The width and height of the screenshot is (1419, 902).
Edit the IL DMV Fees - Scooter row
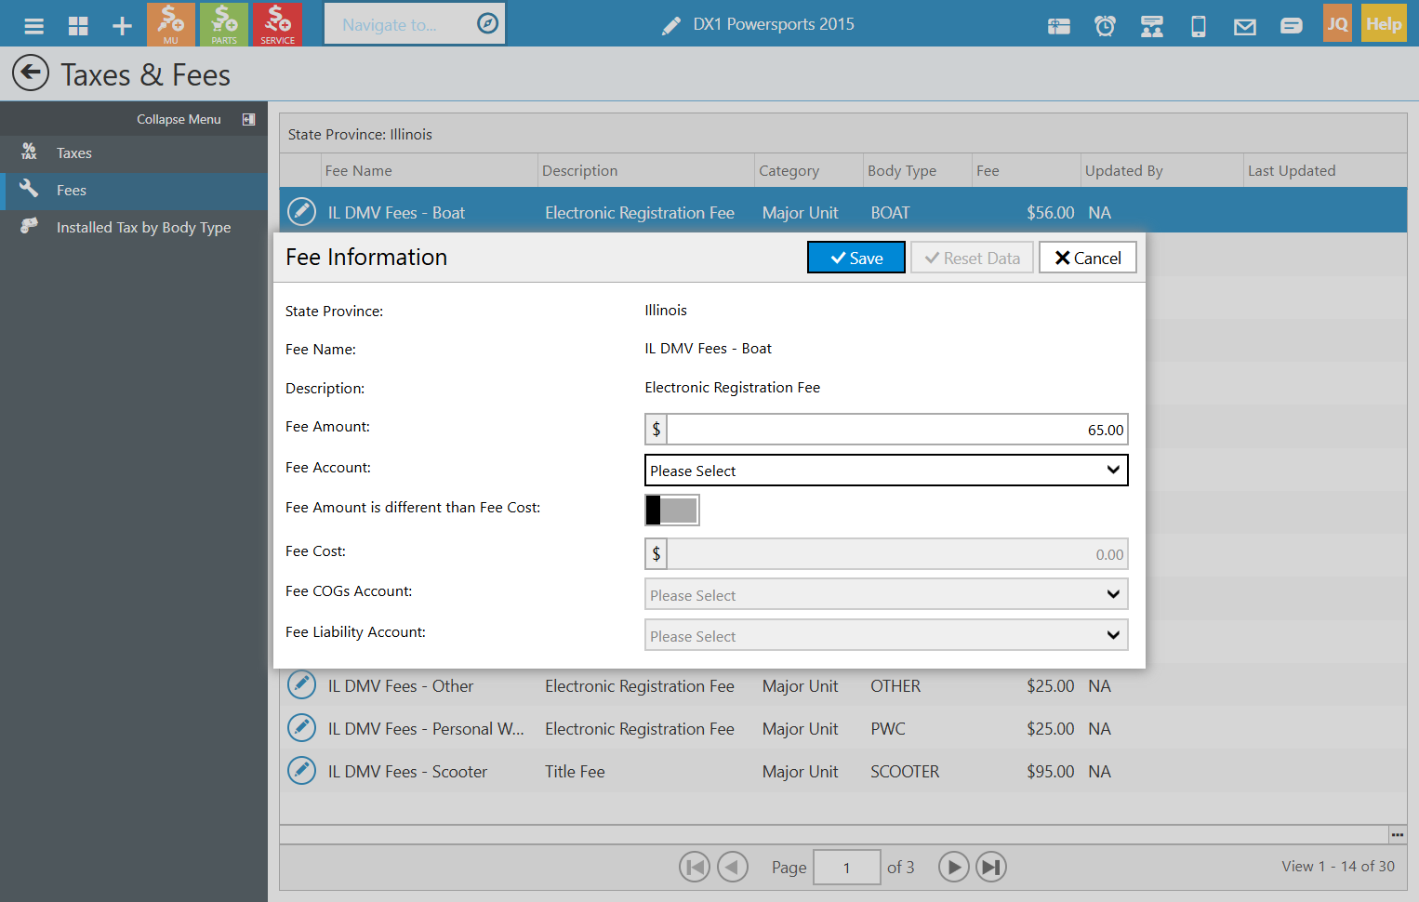pyautogui.click(x=301, y=770)
